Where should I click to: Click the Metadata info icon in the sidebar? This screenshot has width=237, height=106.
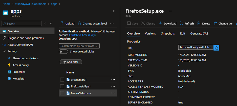tap(9, 78)
